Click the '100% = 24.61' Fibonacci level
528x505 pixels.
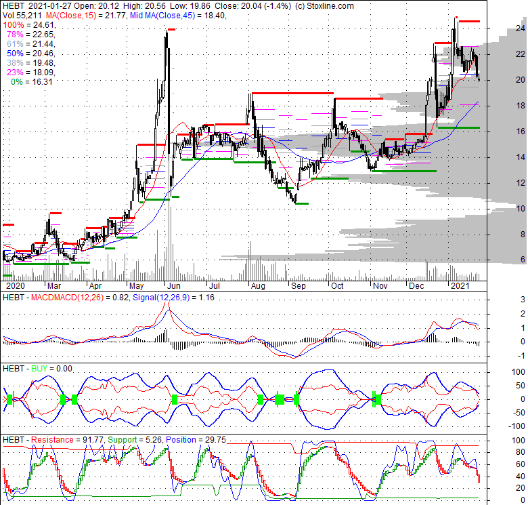click(x=28, y=25)
